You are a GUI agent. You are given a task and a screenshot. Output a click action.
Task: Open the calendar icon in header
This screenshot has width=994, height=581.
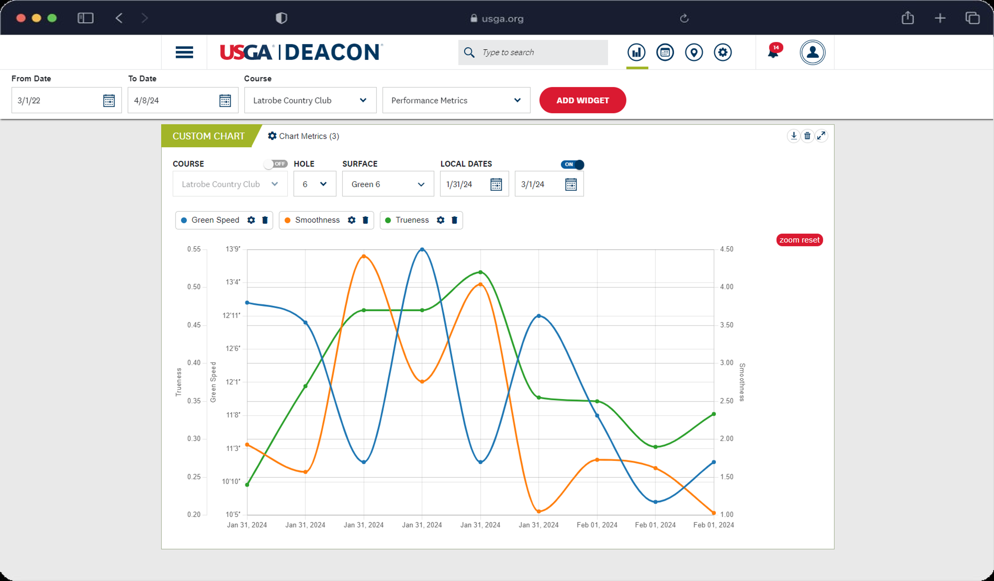pyautogui.click(x=665, y=52)
